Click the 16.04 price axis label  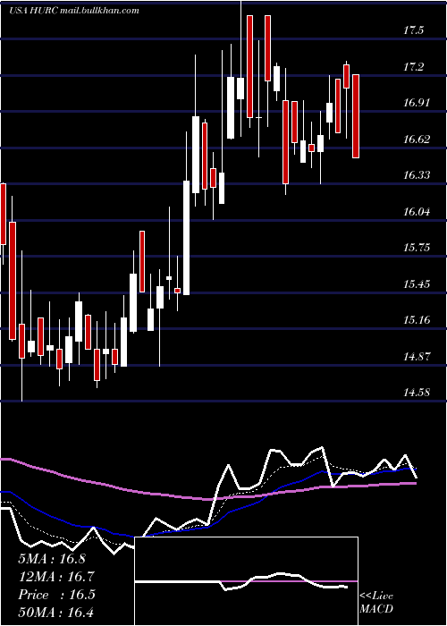click(x=417, y=211)
